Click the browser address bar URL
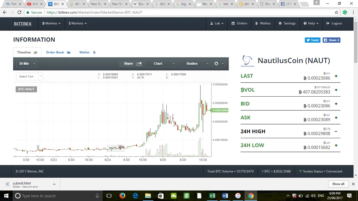Image resolution: width=358 pixels, height=201 pixels. 94,12
